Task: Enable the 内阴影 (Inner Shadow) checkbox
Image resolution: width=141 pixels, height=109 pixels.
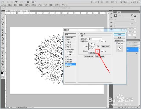Action: point(66,42)
